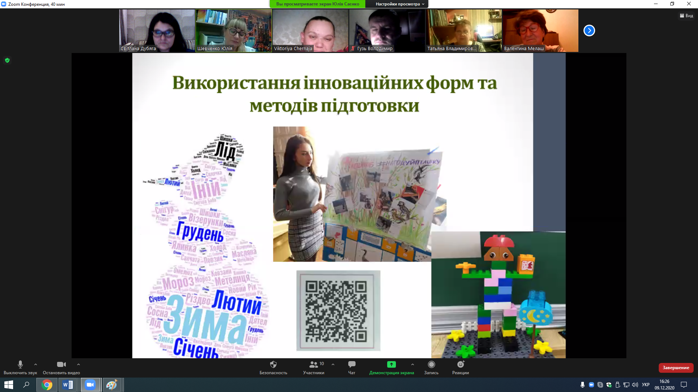
Task: Toggle the View layout button
Action: (686, 16)
